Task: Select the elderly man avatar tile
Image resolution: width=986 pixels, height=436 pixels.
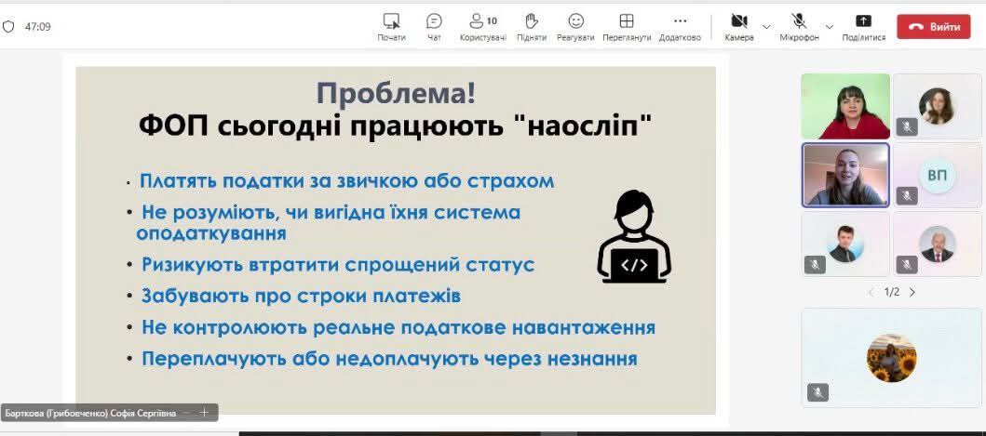Action: (x=937, y=244)
